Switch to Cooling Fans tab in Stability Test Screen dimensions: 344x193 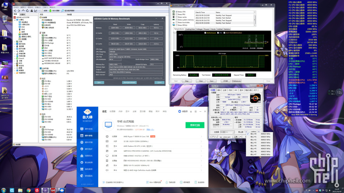(x=190, y=29)
